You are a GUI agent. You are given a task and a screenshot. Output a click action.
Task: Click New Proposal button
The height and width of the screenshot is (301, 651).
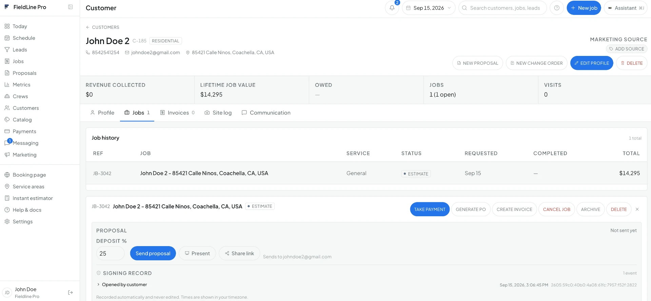pyautogui.click(x=477, y=63)
